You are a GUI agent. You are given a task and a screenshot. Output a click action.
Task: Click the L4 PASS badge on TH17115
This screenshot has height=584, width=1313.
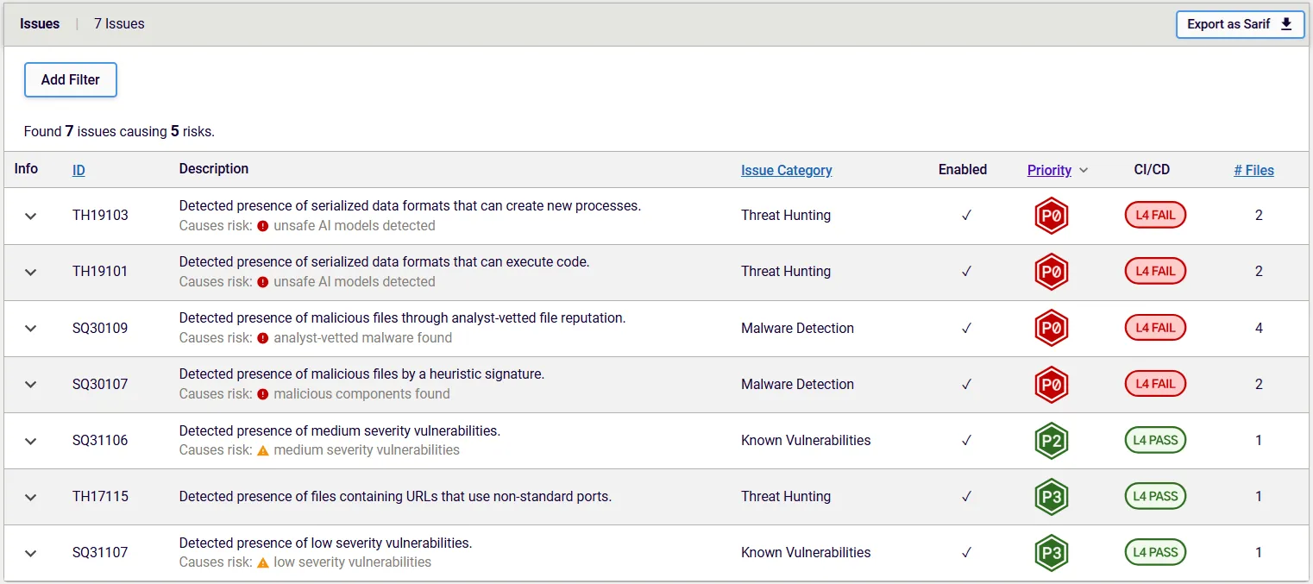(1155, 496)
